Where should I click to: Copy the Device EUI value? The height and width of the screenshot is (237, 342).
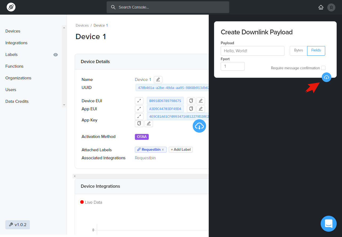(191, 101)
